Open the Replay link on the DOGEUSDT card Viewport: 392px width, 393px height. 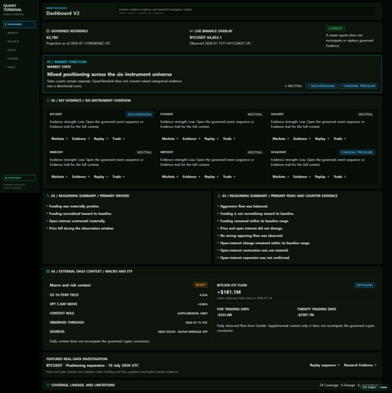click(x=322, y=177)
